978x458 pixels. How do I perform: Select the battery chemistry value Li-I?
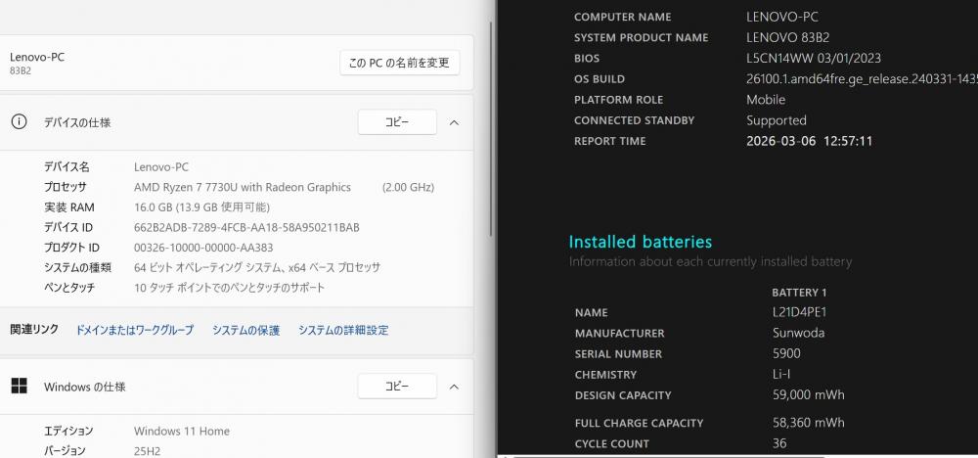(x=781, y=375)
